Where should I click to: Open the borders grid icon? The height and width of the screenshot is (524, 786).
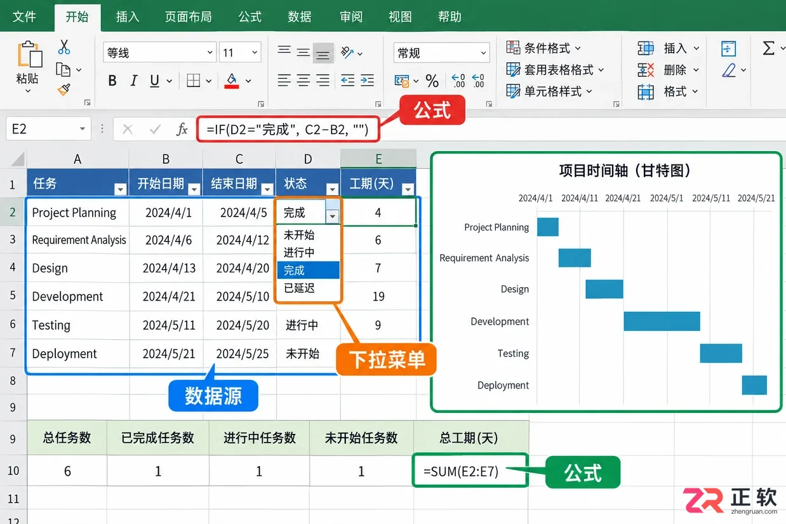194,81
